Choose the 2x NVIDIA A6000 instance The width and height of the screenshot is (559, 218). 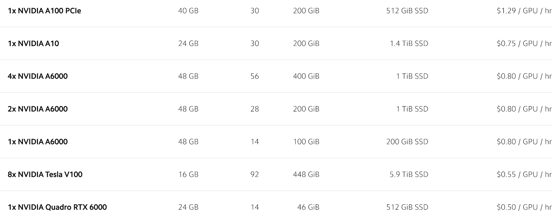tap(276, 109)
